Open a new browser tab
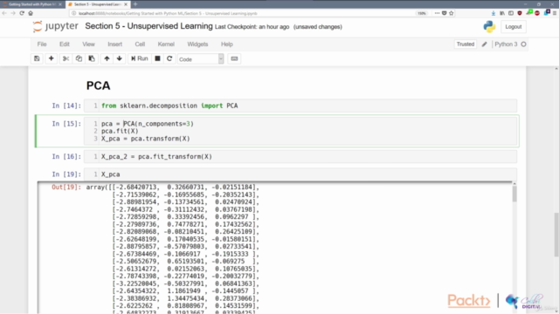 click(x=135, y=4)
